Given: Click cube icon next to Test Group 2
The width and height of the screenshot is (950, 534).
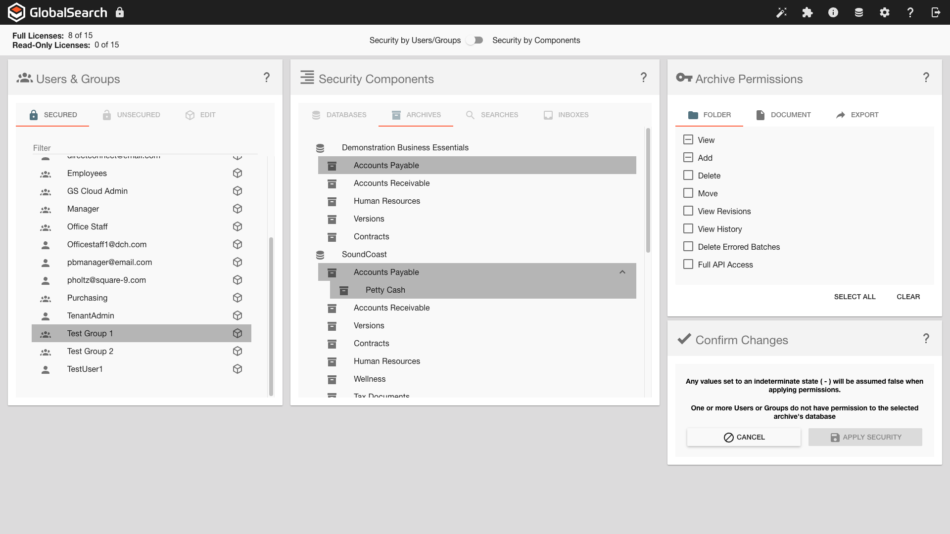Looking at the screenshot, I should [x=237, y=351].
